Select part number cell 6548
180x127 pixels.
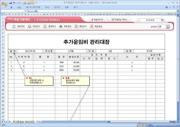(61, 70)
